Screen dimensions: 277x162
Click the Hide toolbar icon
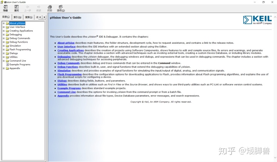pos(5,7)
